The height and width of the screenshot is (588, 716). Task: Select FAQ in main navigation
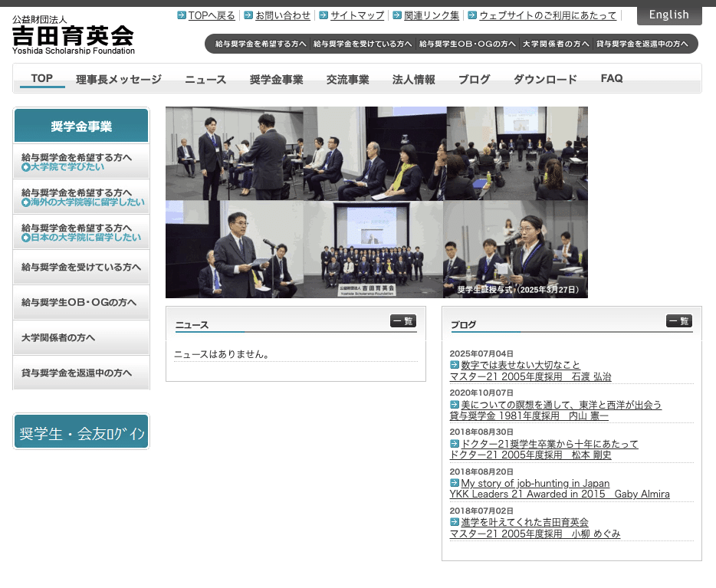pyautogui.click(x=612, y=79)
